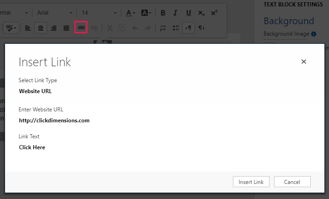
Task: Open the Website URL link type selector
Action: tap(35, 91)
